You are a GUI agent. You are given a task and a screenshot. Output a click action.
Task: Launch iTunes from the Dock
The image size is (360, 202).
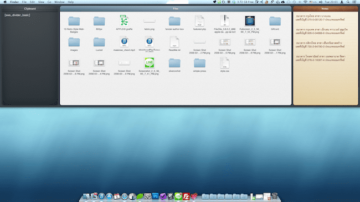pos(101,196)
